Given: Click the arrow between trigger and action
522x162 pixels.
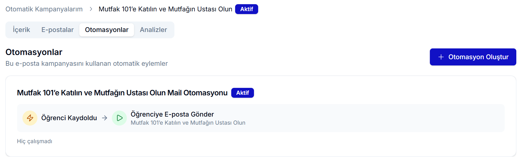Looking at the screenshot, I should [104, 118].
